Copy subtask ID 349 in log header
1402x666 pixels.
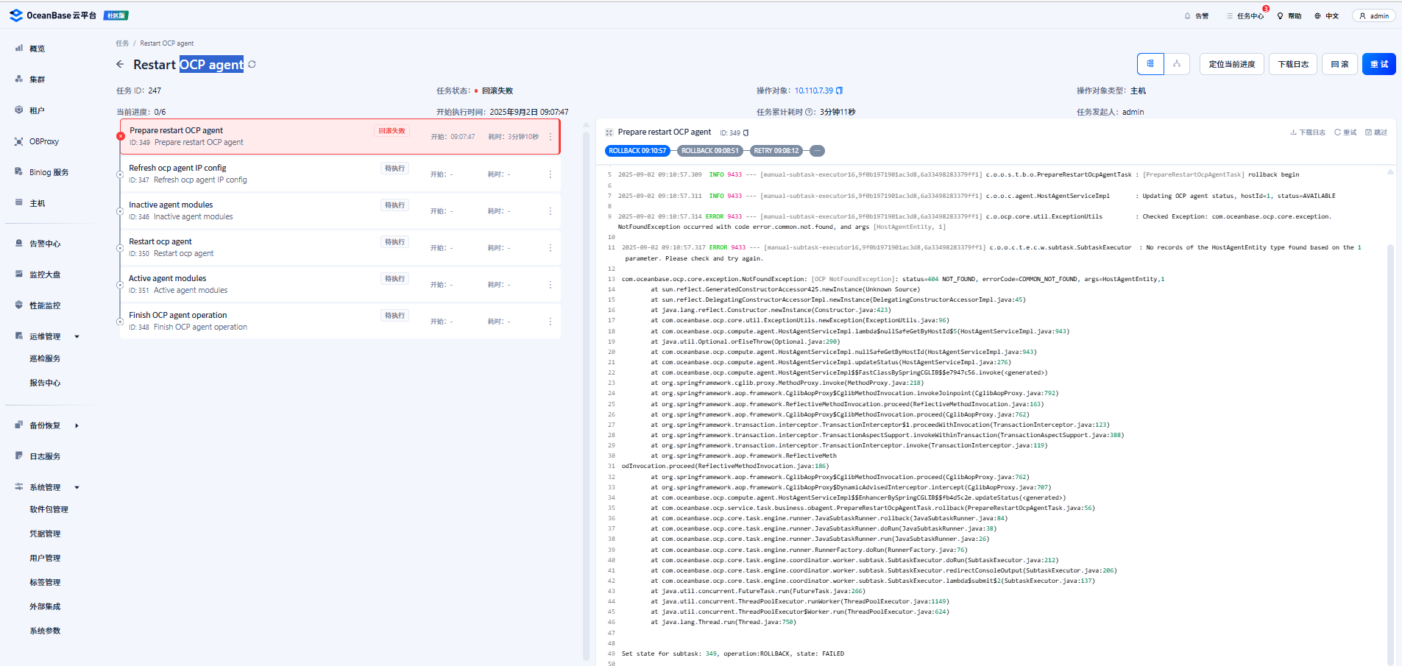pos(746,132)
